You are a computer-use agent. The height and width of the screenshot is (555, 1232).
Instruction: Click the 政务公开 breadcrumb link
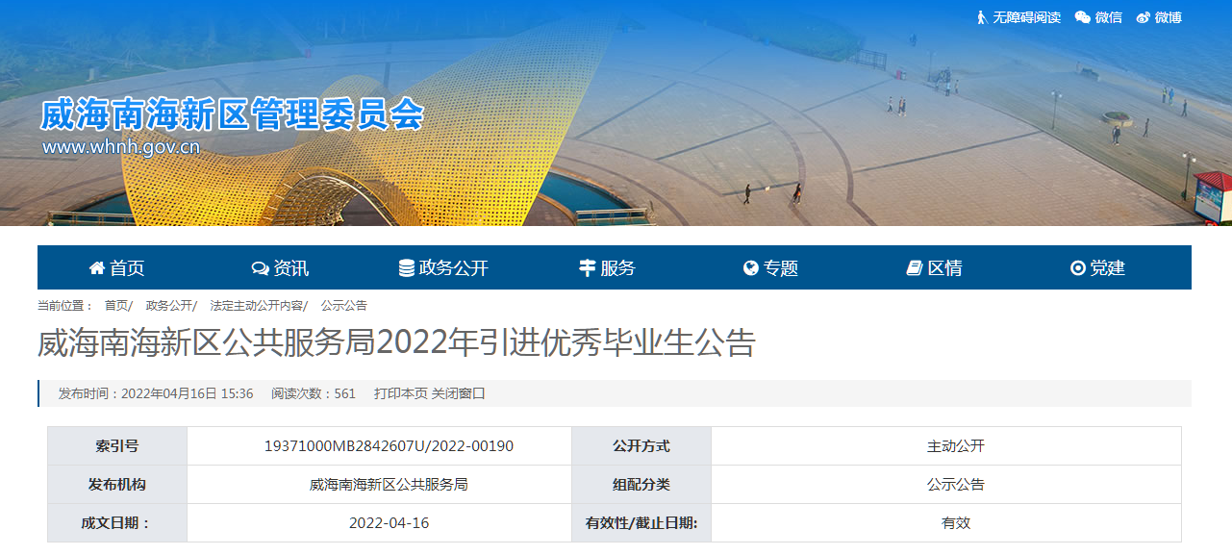[169, 305]
